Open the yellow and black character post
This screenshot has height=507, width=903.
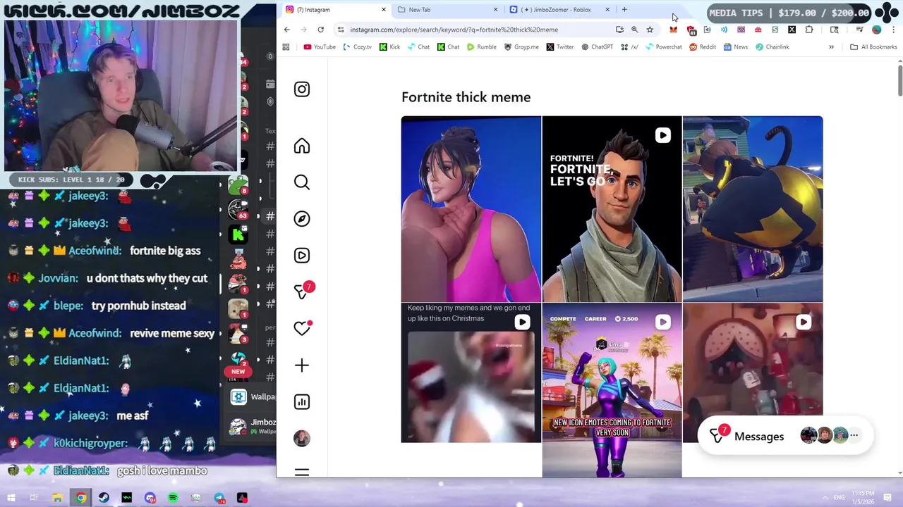(753, 209)
